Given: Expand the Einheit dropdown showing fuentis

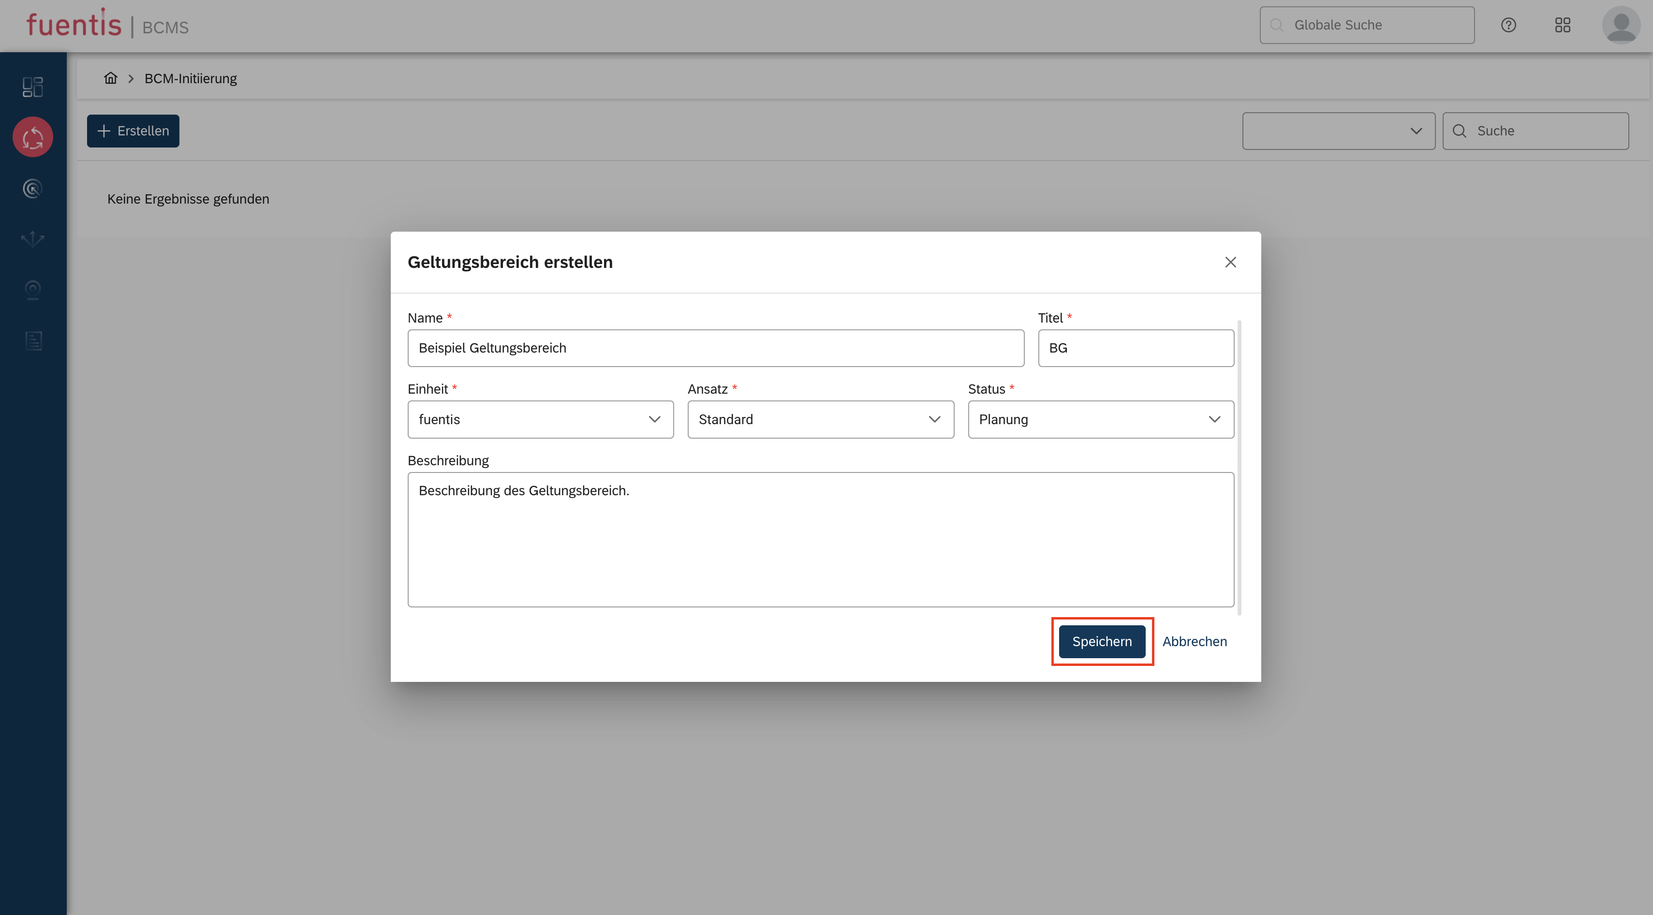Looking at the screenshot, I should (x=540, y=420).
